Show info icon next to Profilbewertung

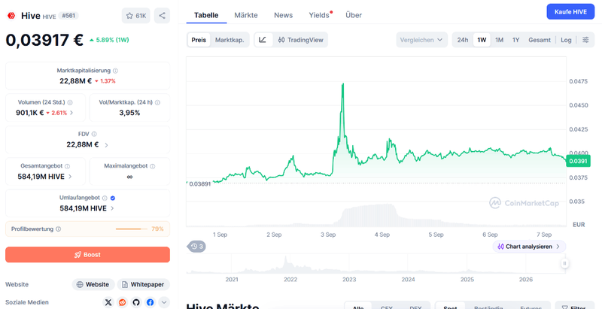(x=59, y=229)
